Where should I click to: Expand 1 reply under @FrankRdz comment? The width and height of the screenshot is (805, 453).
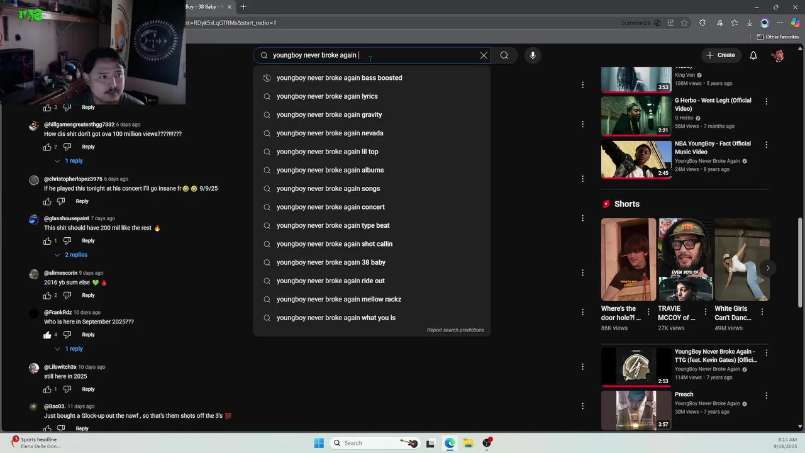pyautogui.click(x=69, y=349)
